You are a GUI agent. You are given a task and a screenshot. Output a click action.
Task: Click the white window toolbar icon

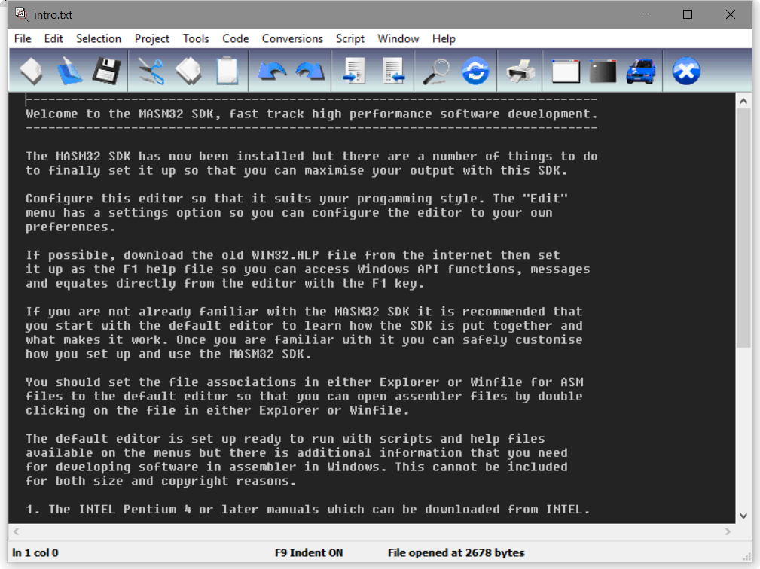[566, 72]
